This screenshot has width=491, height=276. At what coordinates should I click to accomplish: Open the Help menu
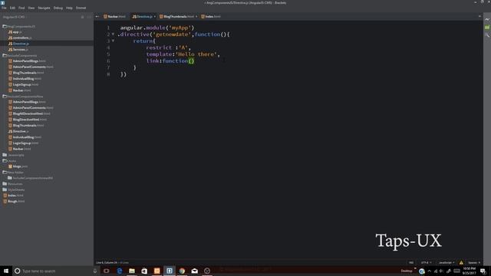pos(69,8)
